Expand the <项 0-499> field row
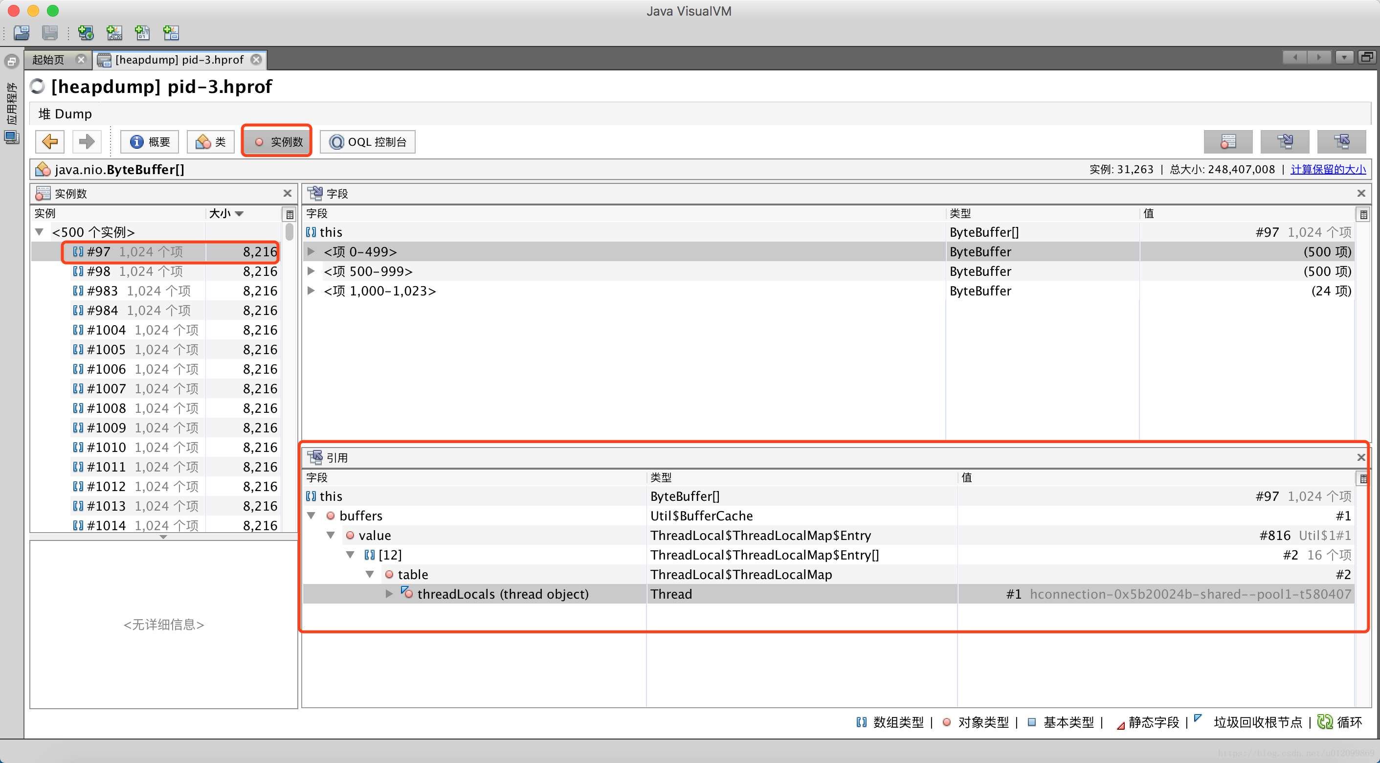The width and height of the screenshot is (1380, 763). 311,251
